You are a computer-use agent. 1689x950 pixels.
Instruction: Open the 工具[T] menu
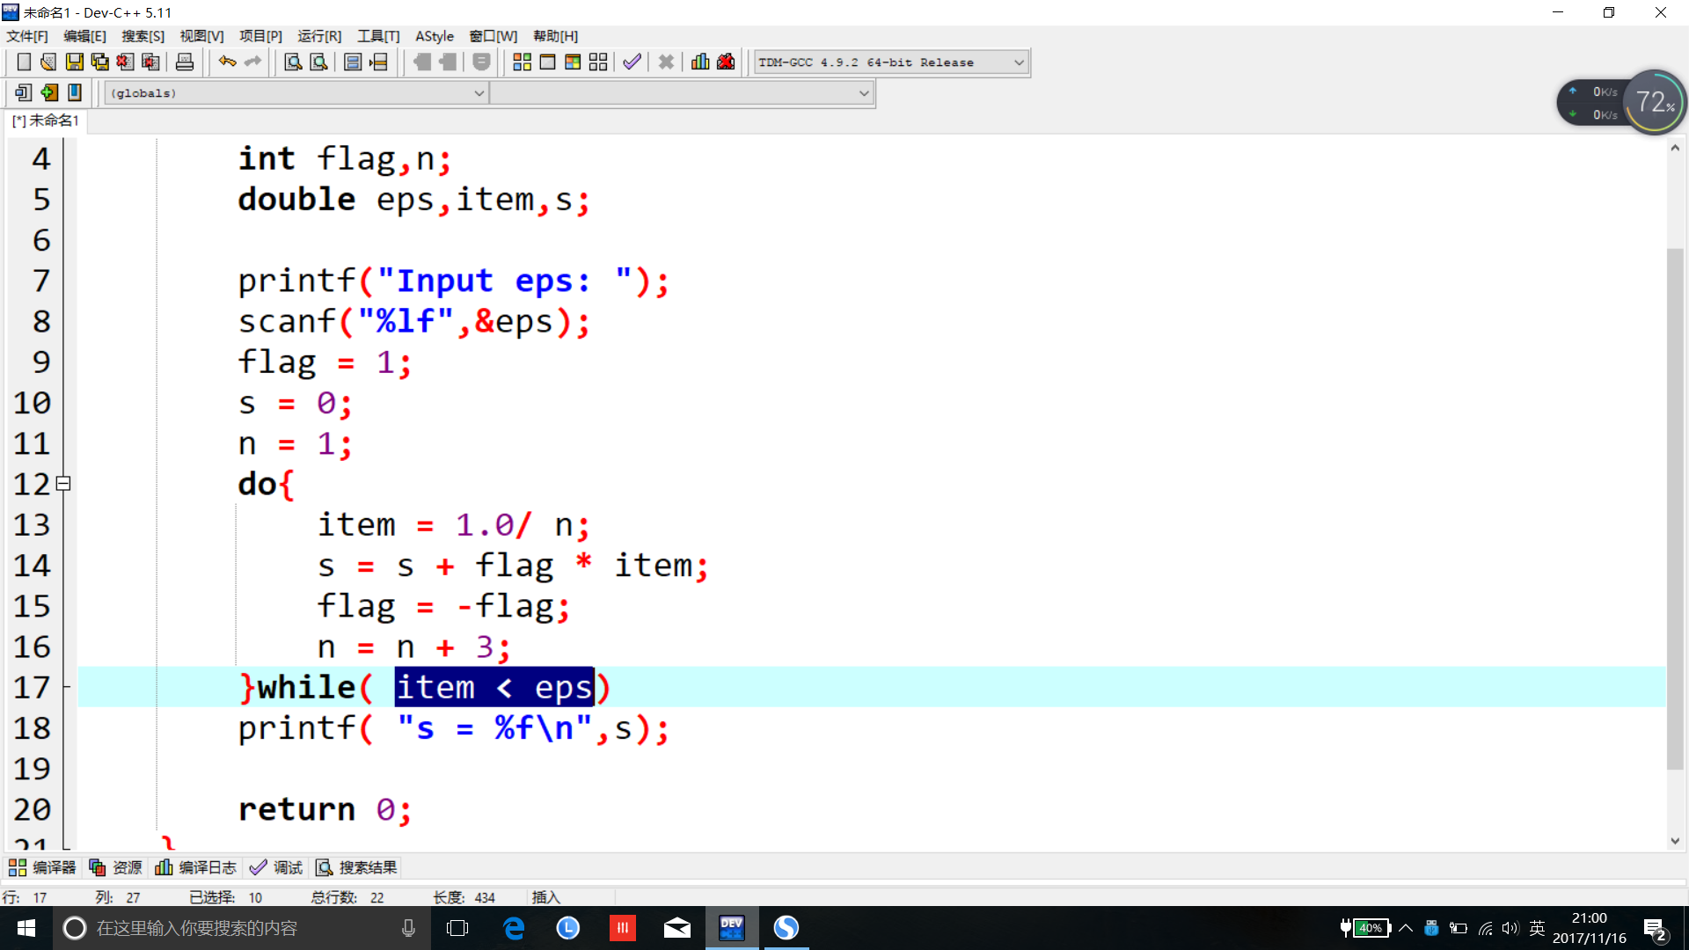pyautogui.click(x=378, y=36)
